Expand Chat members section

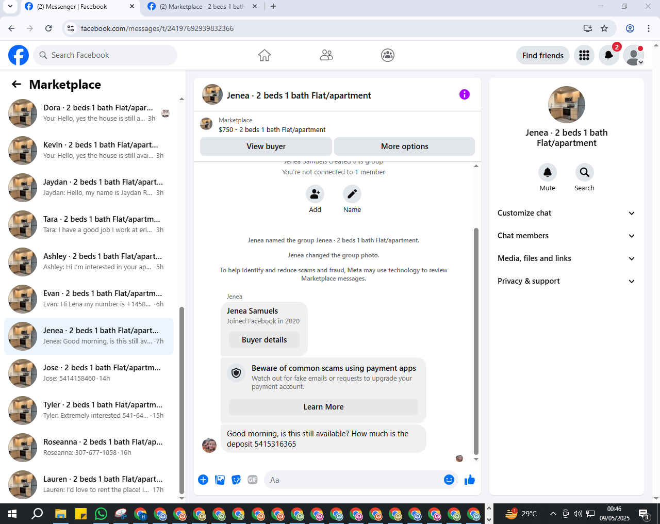click(x=567, y=236)
